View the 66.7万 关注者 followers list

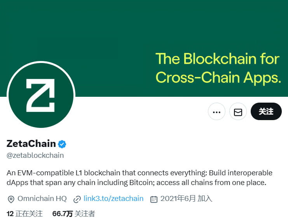point(73,213)
